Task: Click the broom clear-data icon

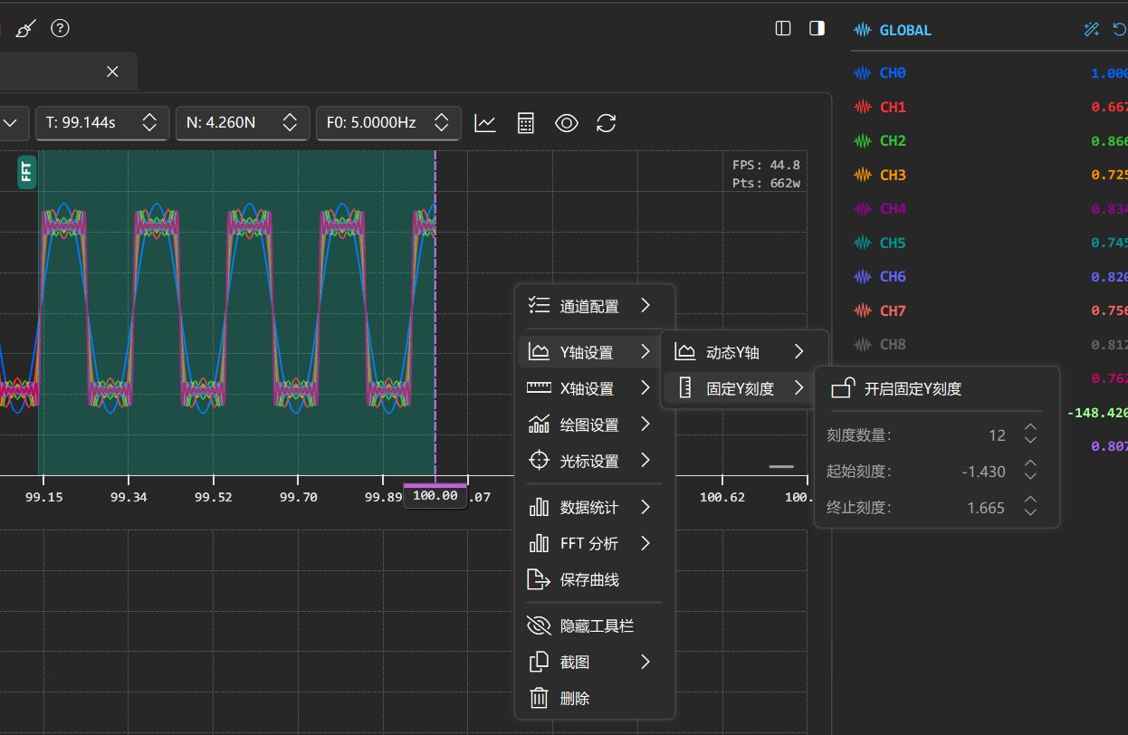Action: 26,29
